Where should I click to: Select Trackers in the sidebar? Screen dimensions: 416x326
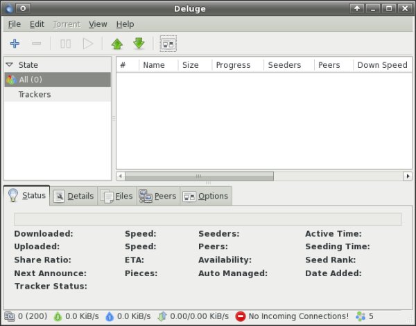tap(35, 94)
